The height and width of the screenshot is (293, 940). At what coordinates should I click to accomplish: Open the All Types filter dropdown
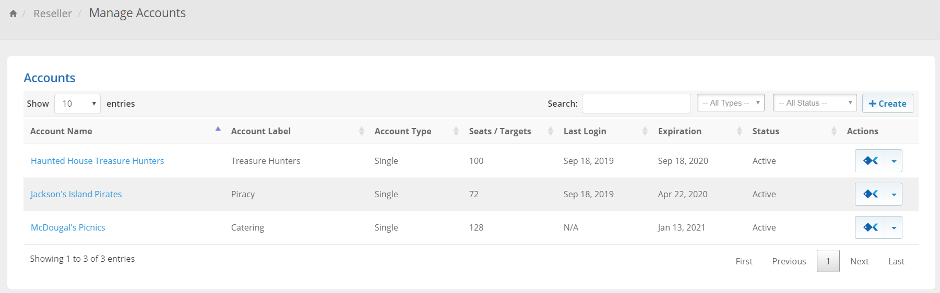730,103
